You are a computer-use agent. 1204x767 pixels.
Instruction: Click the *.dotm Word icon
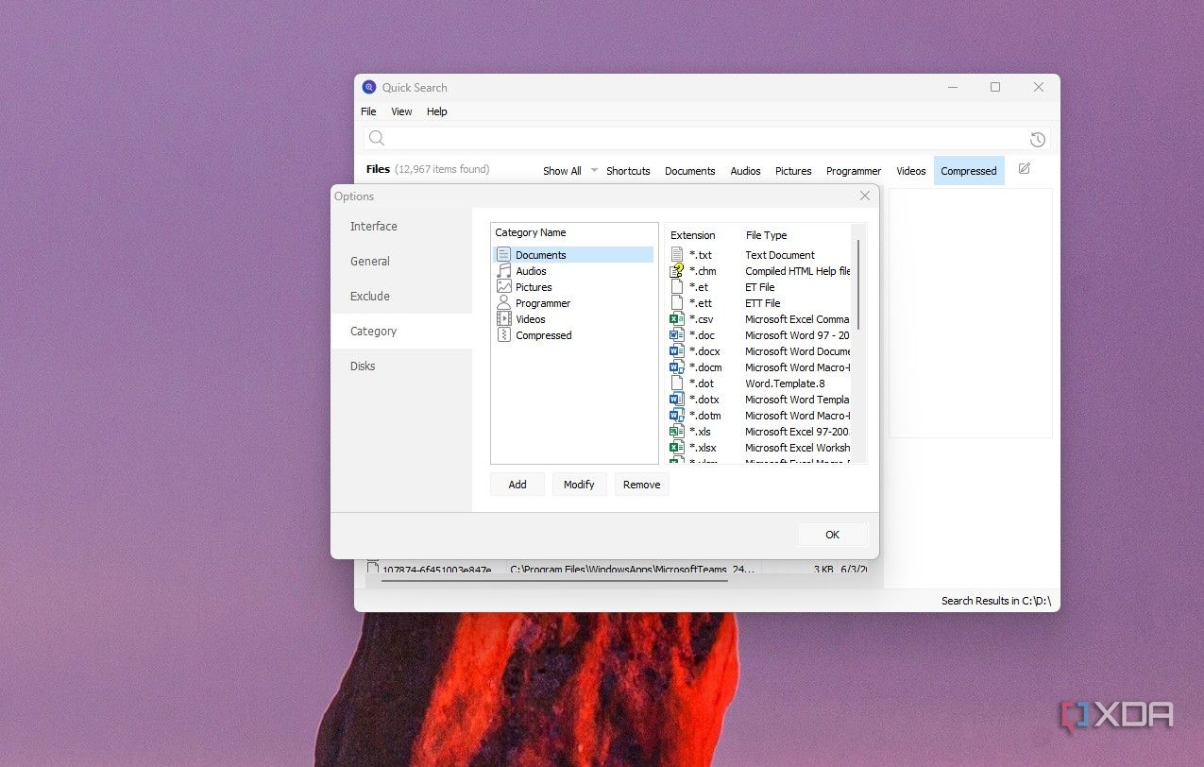(x=676, y=416)
